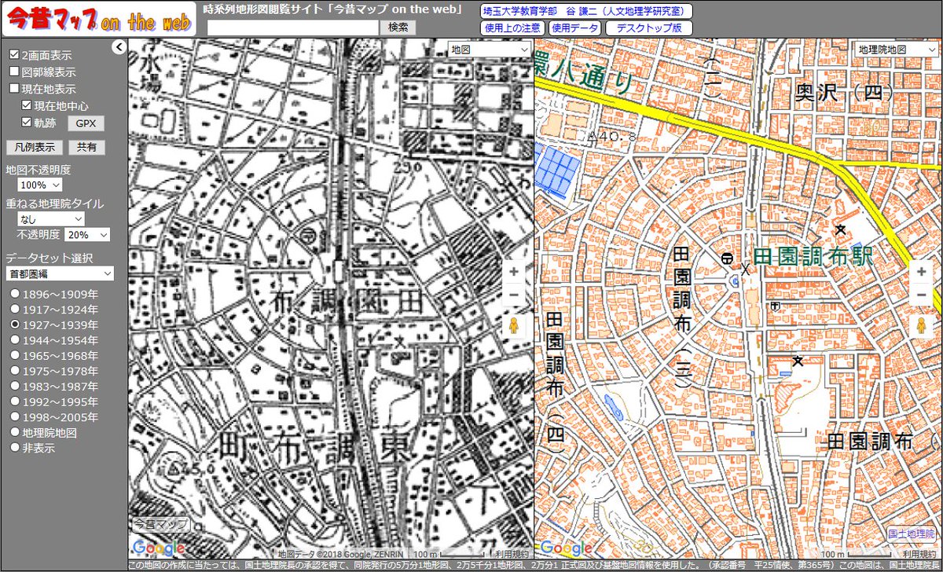This screenshot has width=943, height=572.
Task: Open the 地図不透明度 100% dropdown
Action: tap(39, 185)
